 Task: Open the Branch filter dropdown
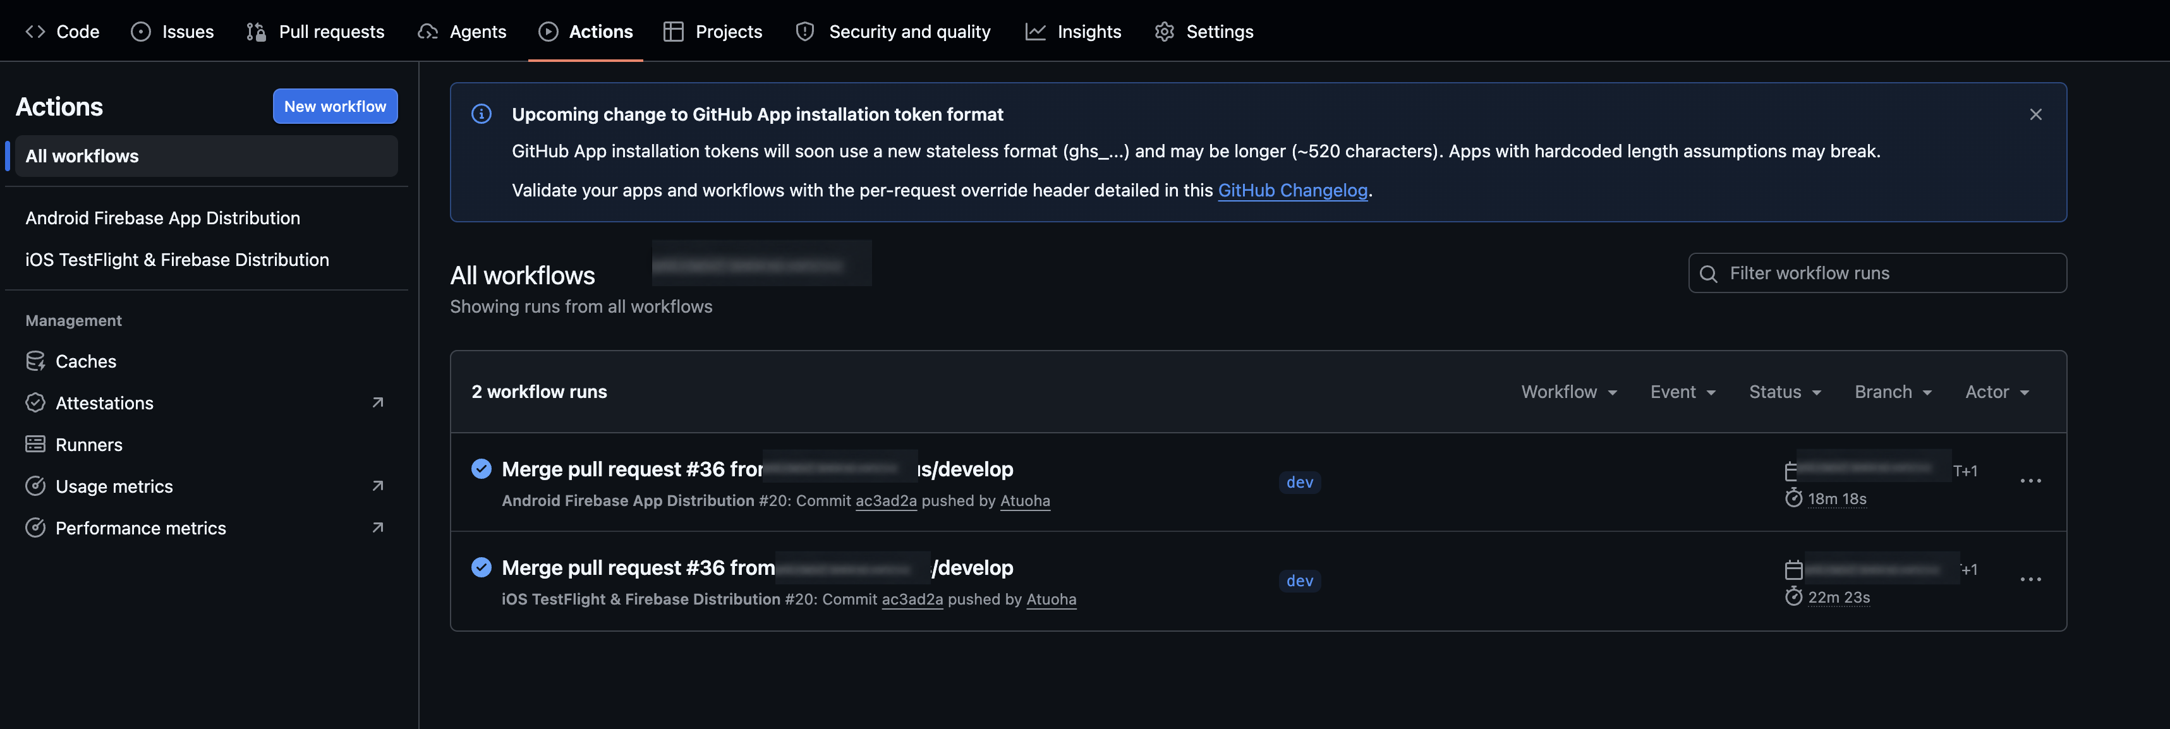point(1893,392)
